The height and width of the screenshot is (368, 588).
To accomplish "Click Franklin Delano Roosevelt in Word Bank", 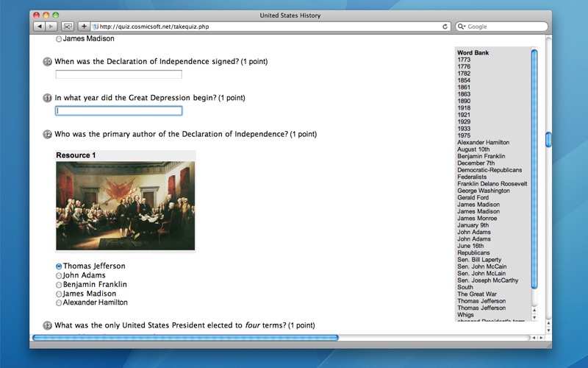I will coord(492,184).
